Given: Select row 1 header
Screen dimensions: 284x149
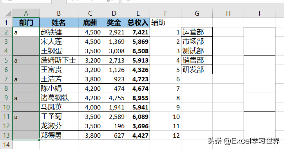Looking at the screenshot, I should tap(6, 23).
